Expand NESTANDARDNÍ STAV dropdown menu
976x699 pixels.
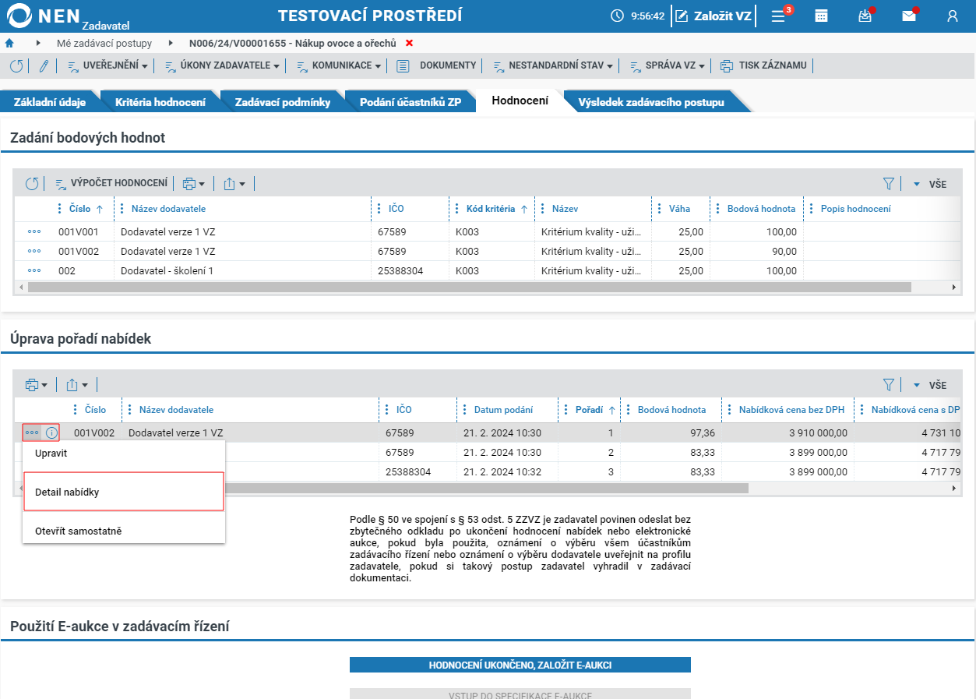pyautogui.click(x=553, y=66)
